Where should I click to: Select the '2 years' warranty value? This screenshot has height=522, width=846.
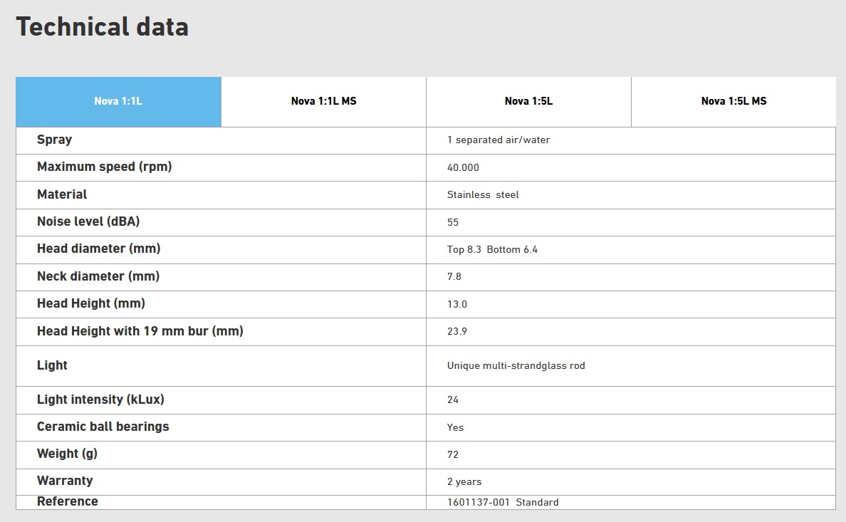click(x=464, y=481)
